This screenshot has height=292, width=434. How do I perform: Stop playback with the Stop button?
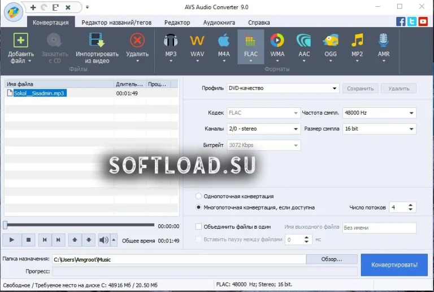[28, 239]
